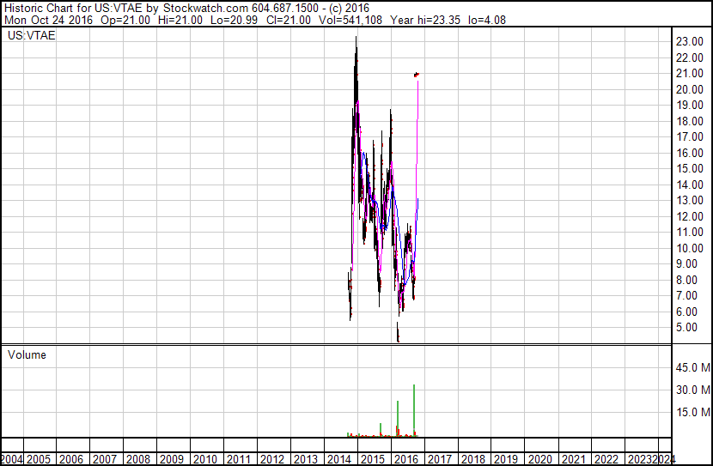The image size is (713, 466).
Task: Click the 12.00 price axis label
Action: coord(689,216)
